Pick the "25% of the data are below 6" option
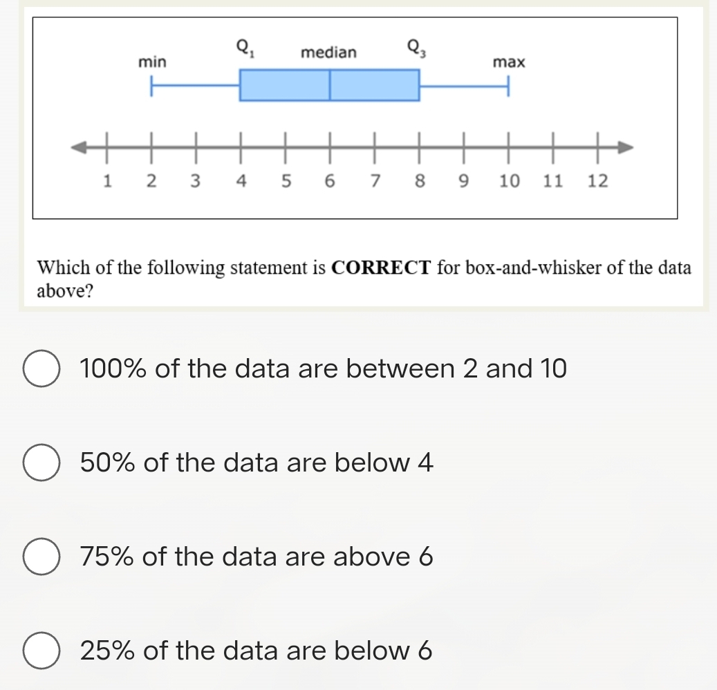 coord(43,651)
